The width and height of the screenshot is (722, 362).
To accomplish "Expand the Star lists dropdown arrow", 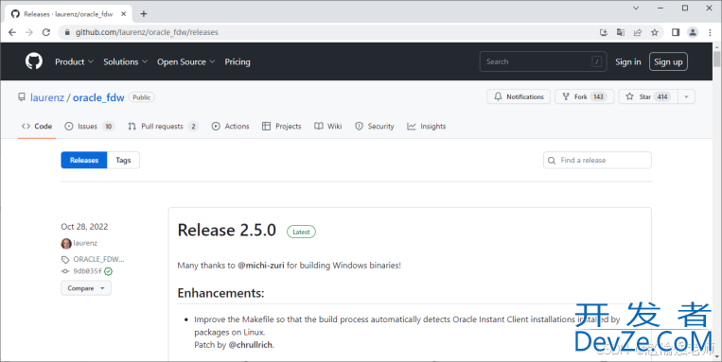I will pos(687,96).
